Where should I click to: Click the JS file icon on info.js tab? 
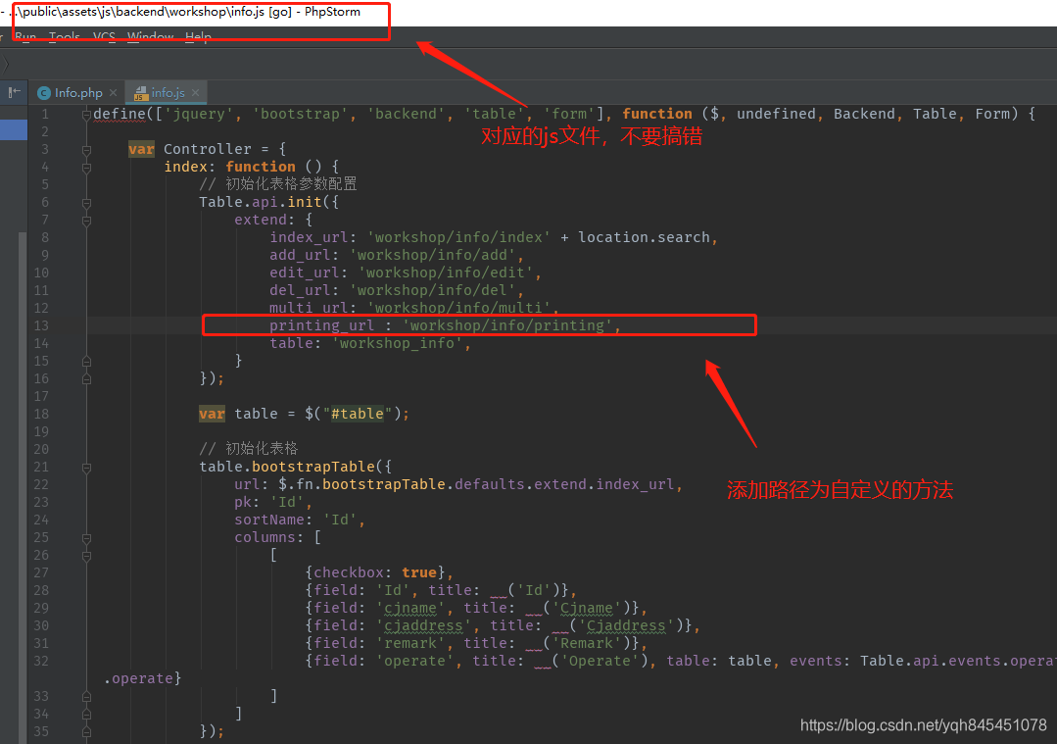pos(140,93)
